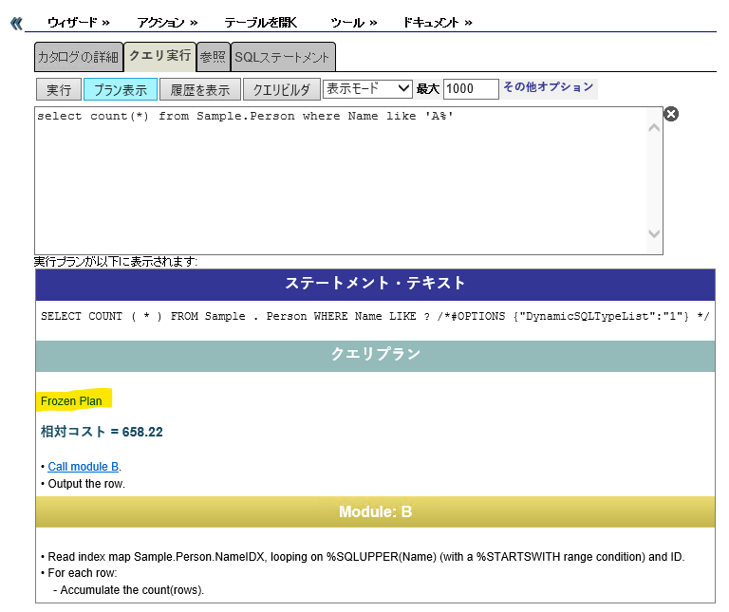Open the アクション menu
The image size is (729, 612).
click(x=166, y=22)
